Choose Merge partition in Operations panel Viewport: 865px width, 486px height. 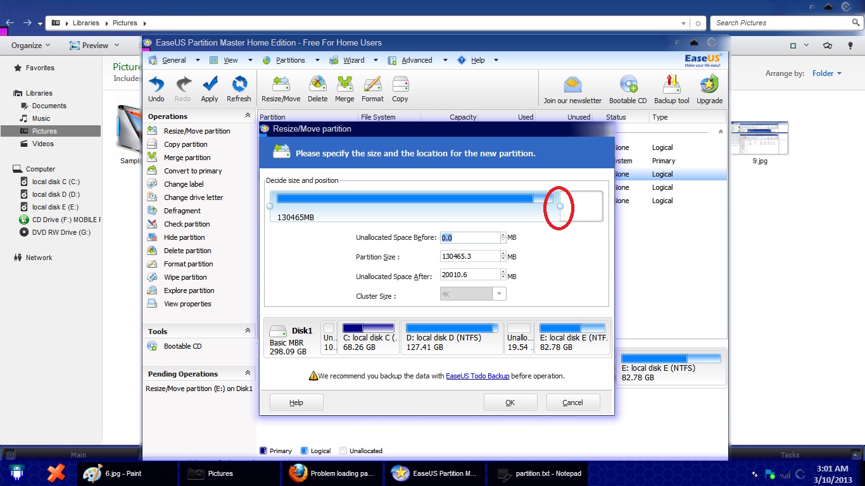point(187,158)
